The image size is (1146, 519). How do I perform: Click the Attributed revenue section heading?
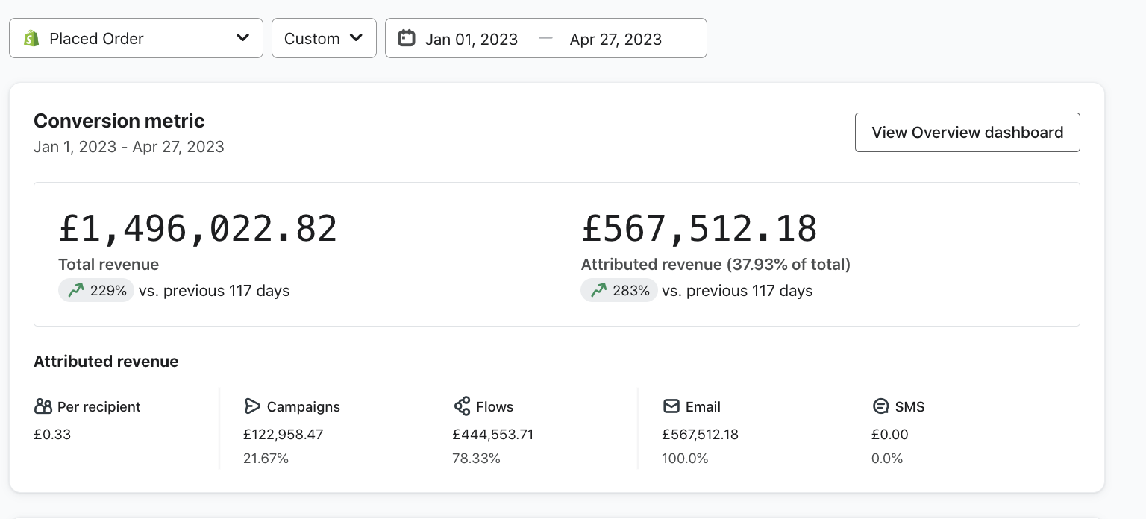click(106, 362)
